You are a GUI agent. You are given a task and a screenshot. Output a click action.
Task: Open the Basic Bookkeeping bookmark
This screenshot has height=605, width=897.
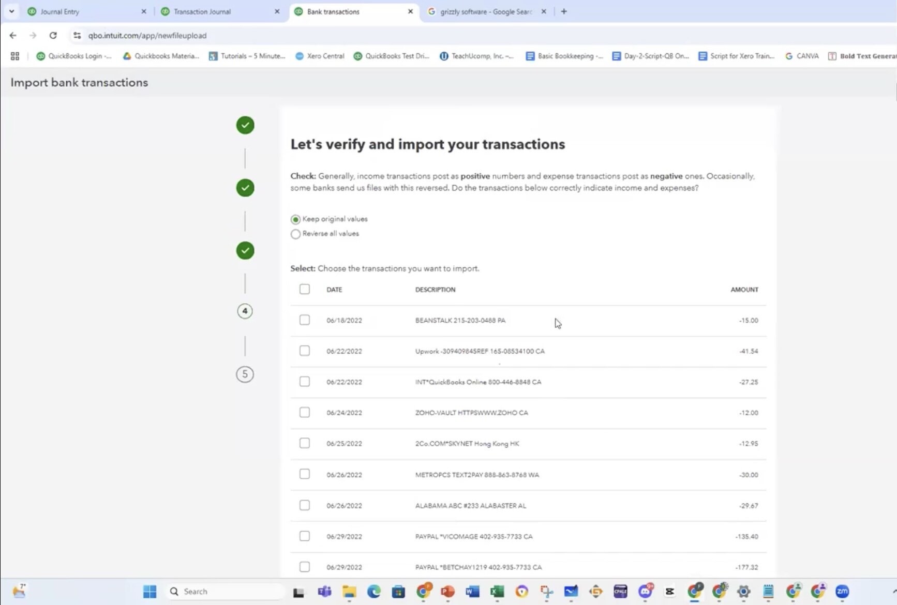click(564, 56)
